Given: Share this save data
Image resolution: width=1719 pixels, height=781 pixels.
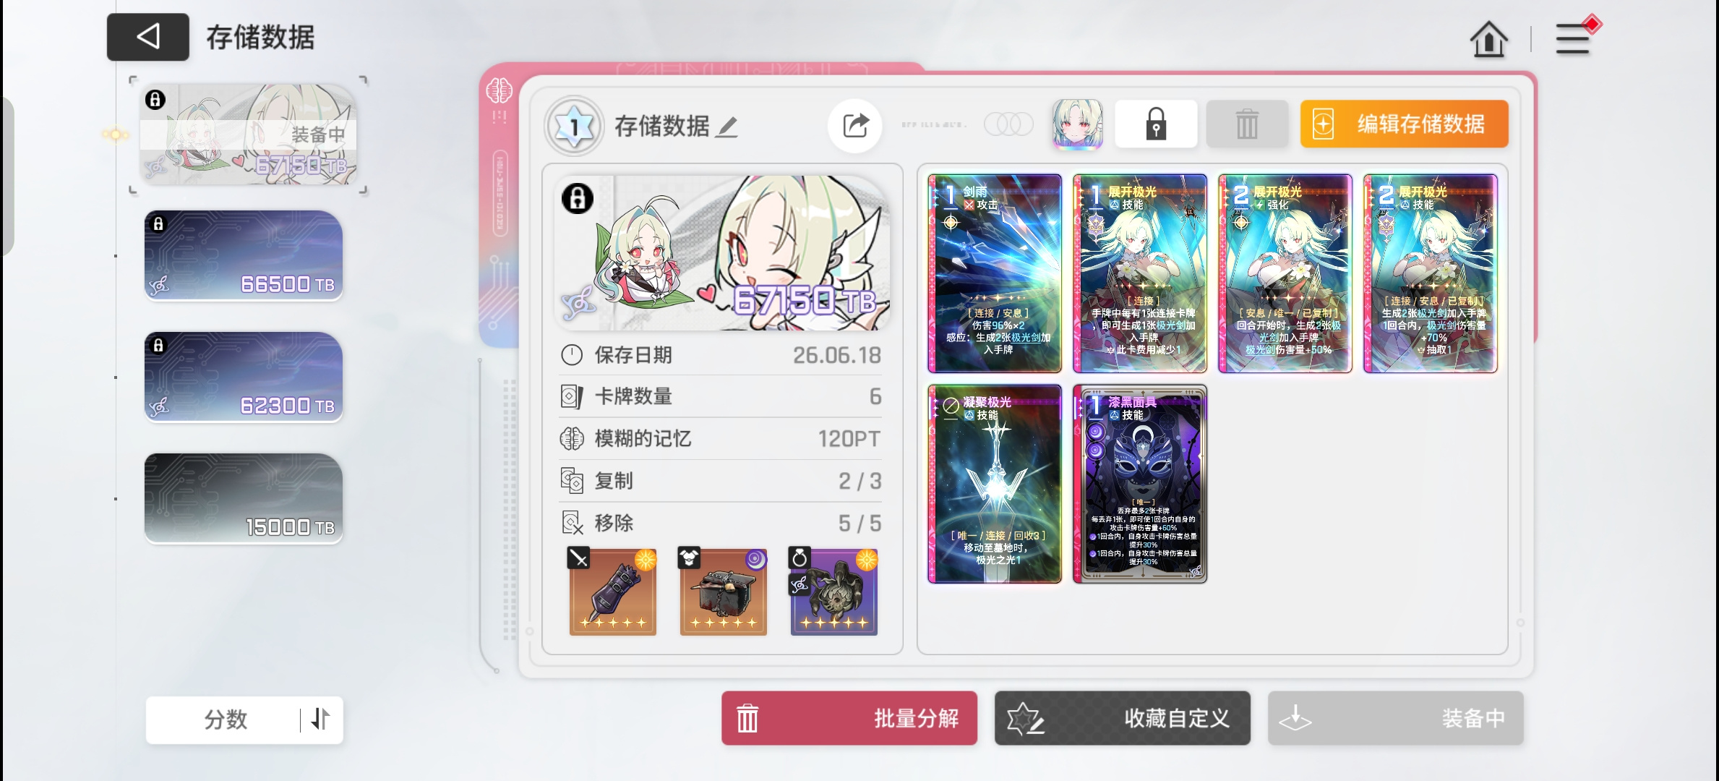Looking at the screenshot, I should pyautogui.click(x=855, y=126).
